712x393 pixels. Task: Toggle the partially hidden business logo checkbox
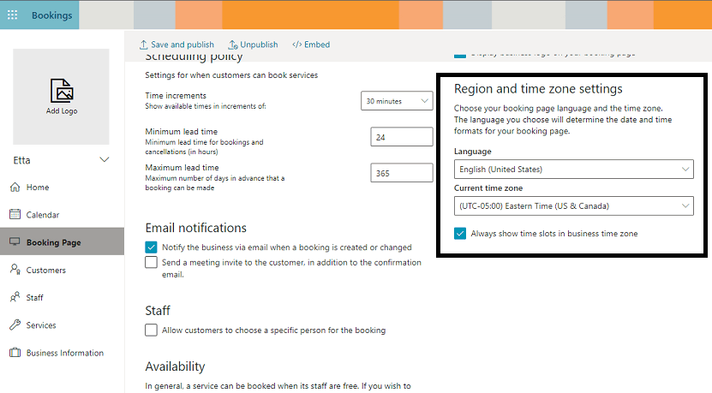coord(460,56)
